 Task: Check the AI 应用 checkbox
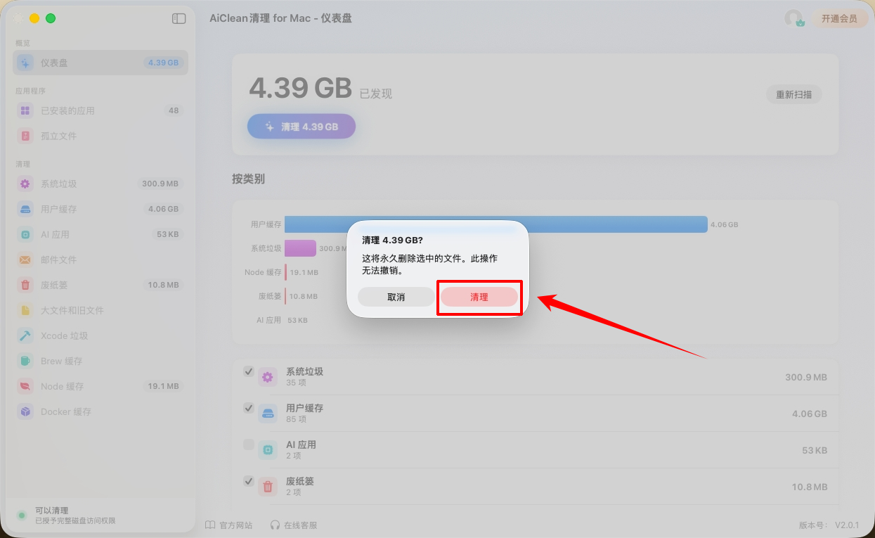[x=249, y=444]
